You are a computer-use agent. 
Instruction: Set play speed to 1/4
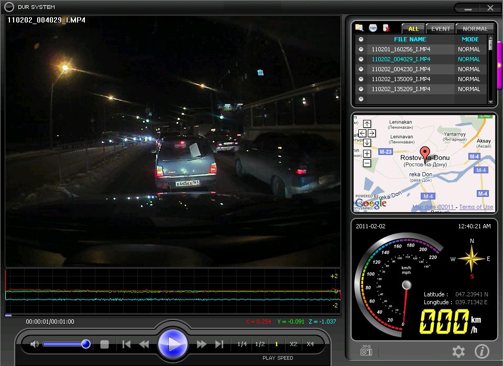[242, 344]
